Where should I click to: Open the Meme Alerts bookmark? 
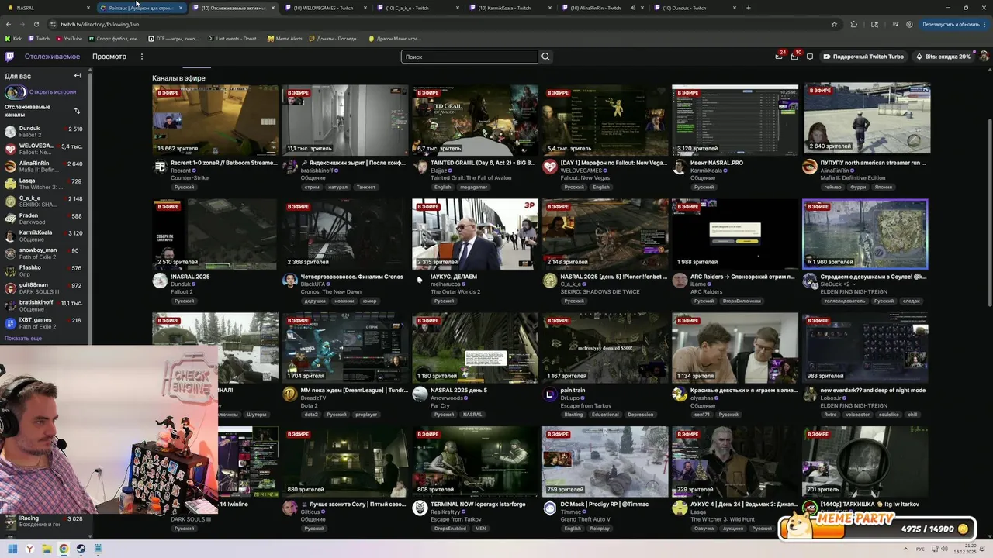(285, 38)
